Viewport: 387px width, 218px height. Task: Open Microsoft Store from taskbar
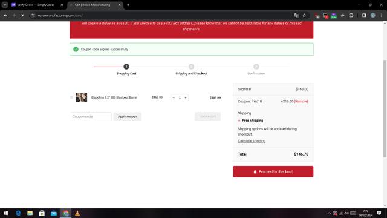coord(42,213)
